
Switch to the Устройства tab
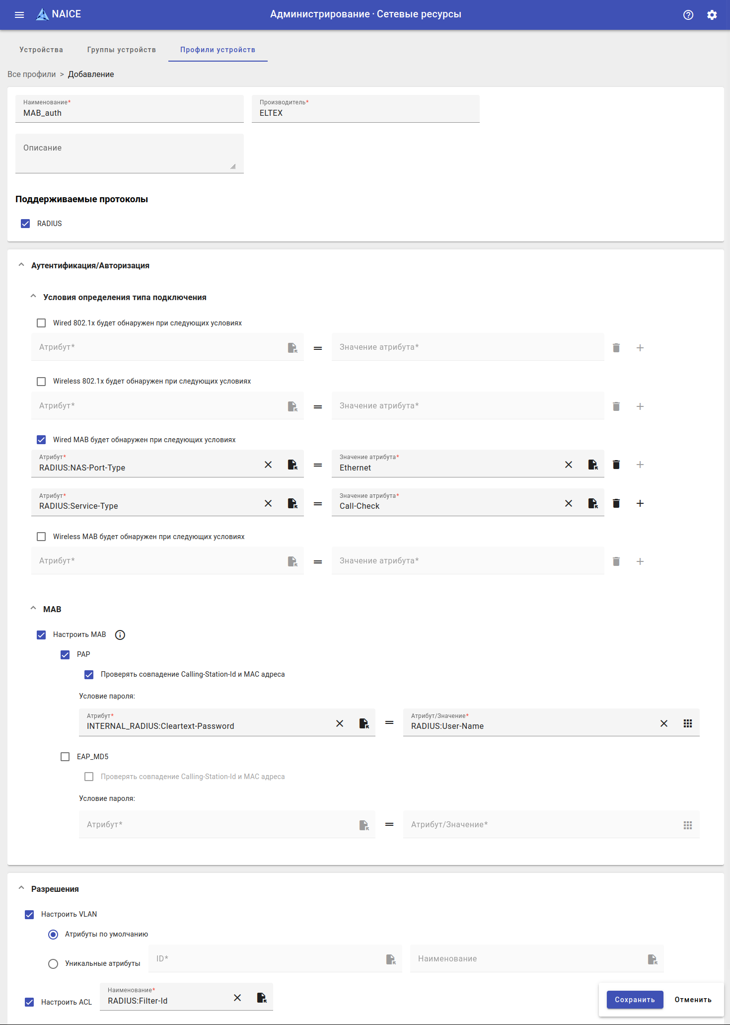click(41, 50)
